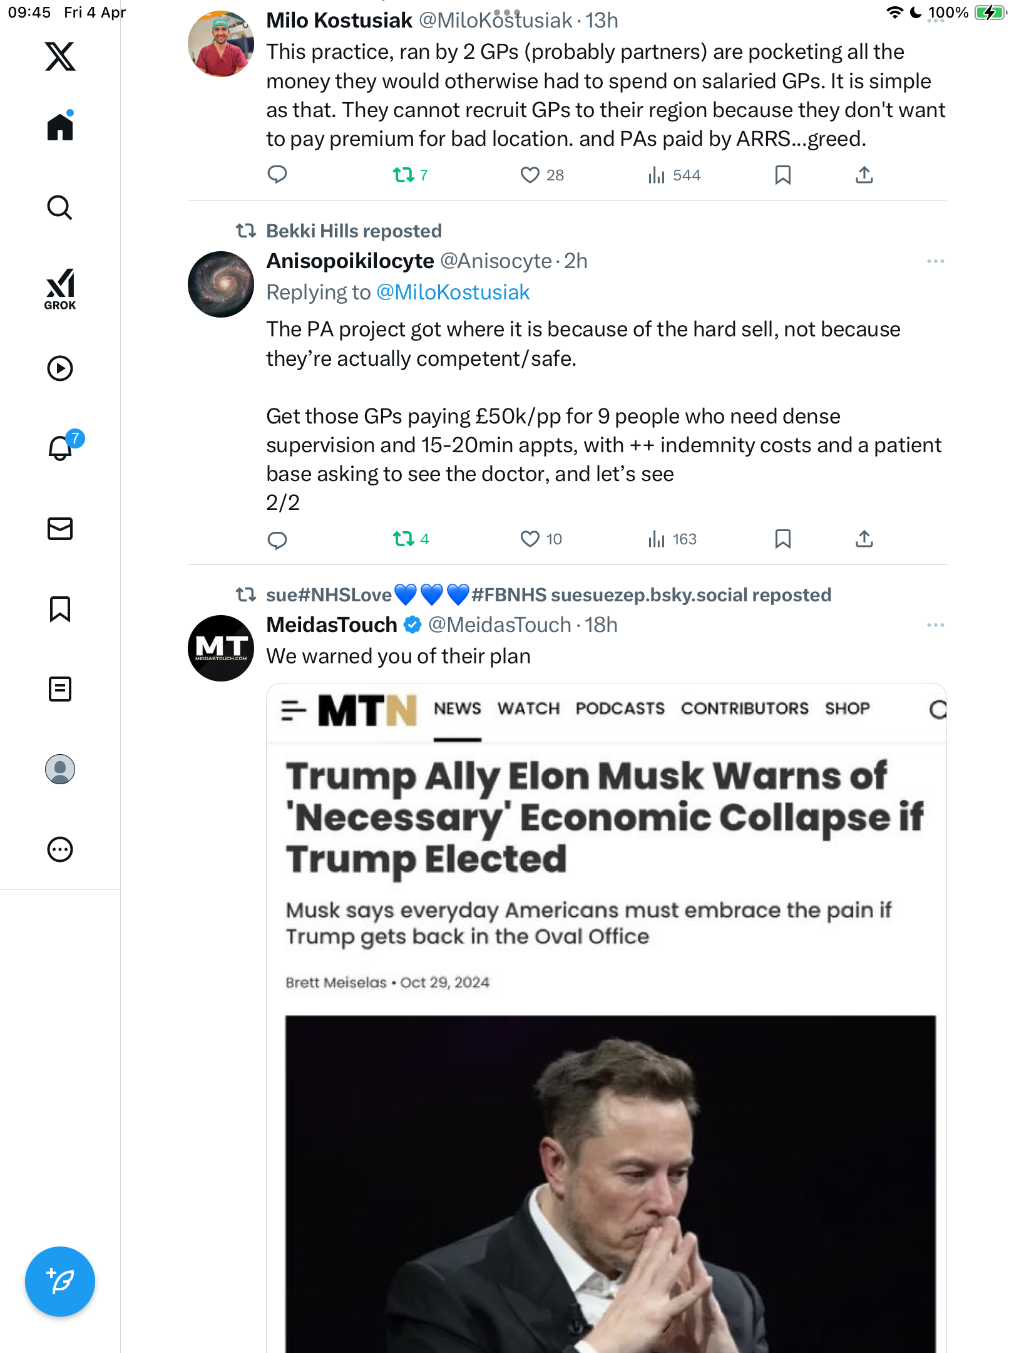Like Milo Kostusiak's post with 28 likes
The width and height of the screenshot is (1014, 1353).
(541, 175)
